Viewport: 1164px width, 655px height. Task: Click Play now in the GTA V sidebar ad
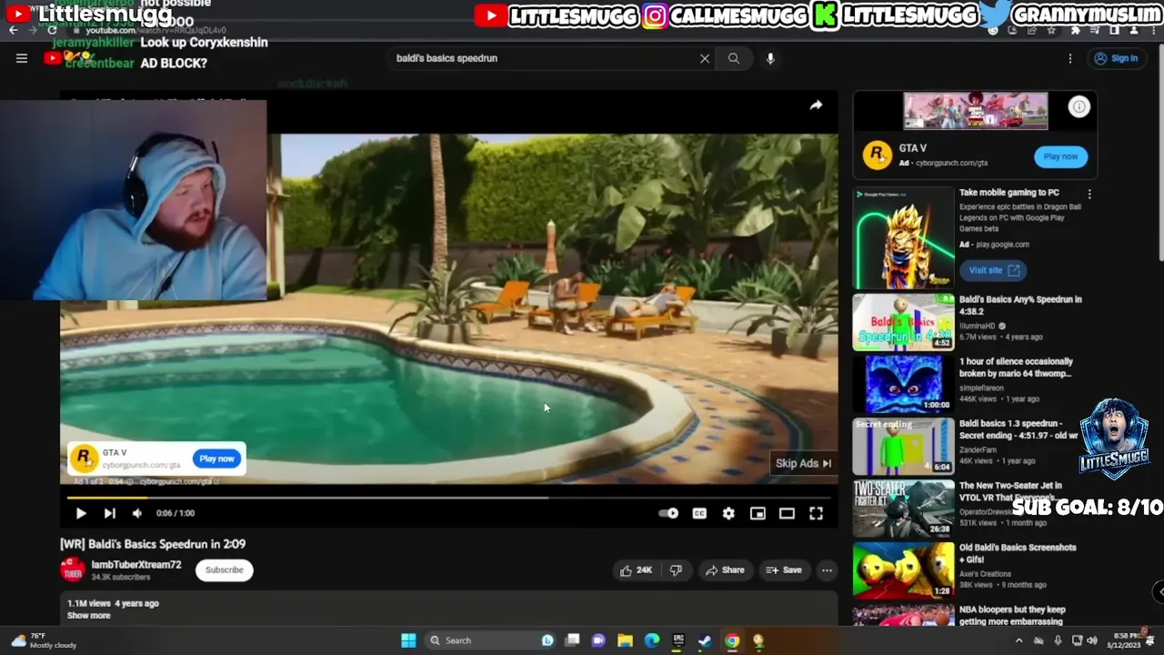1060,156
